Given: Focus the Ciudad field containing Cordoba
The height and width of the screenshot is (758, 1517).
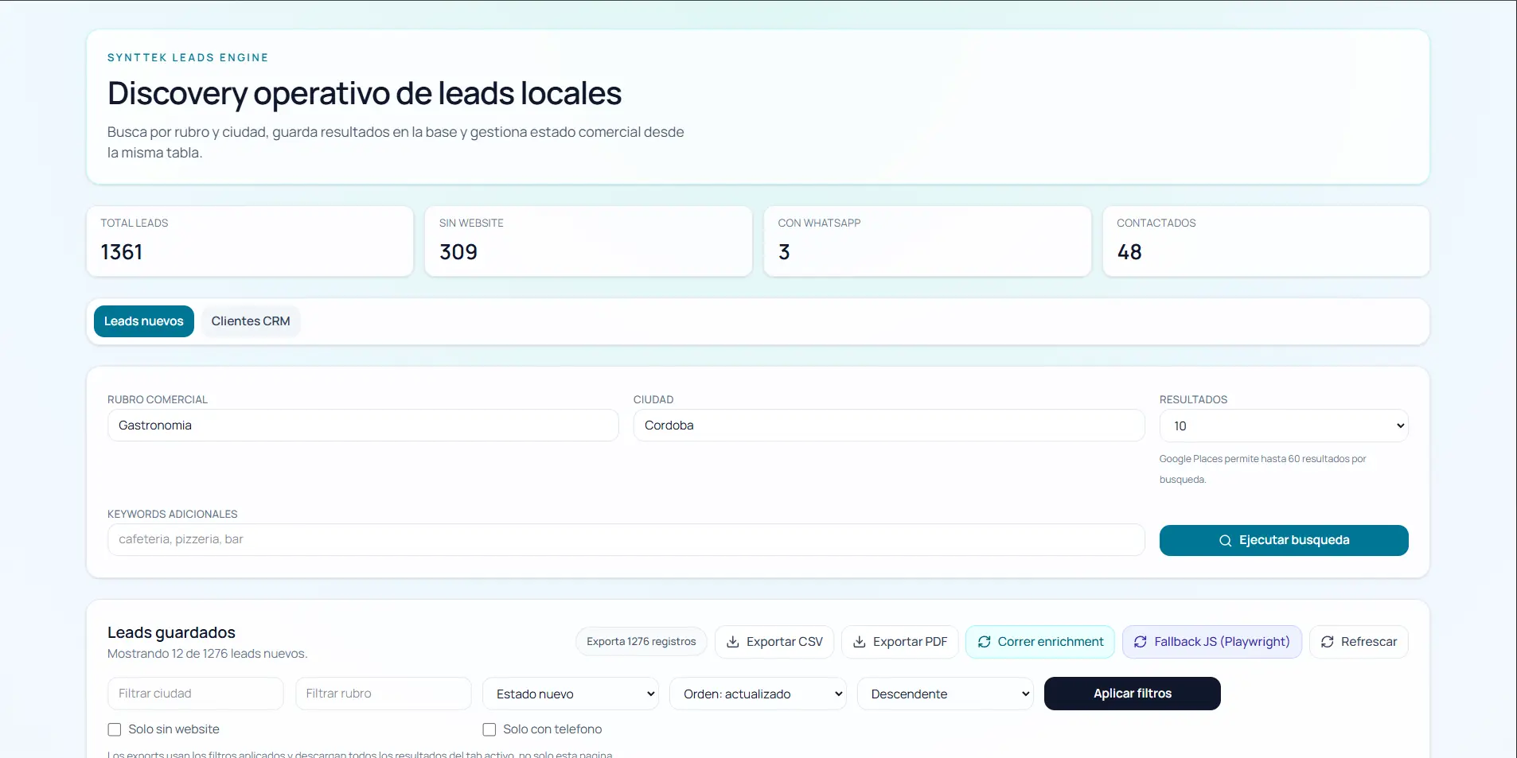Looking at the screenshot, I should (889, 426).
